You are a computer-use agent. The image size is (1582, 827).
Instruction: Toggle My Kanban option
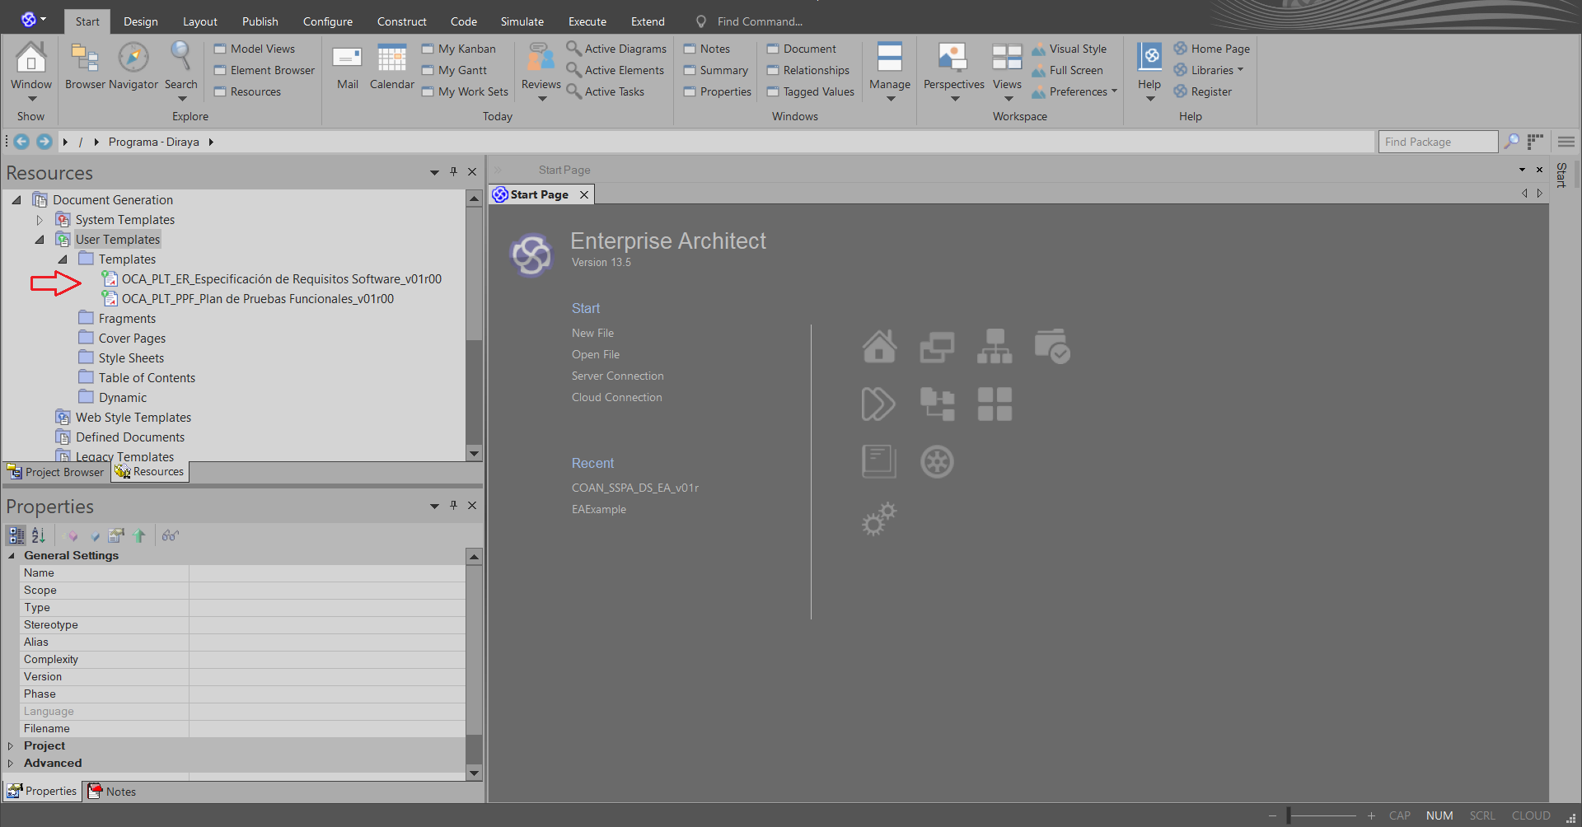[458, 49]
